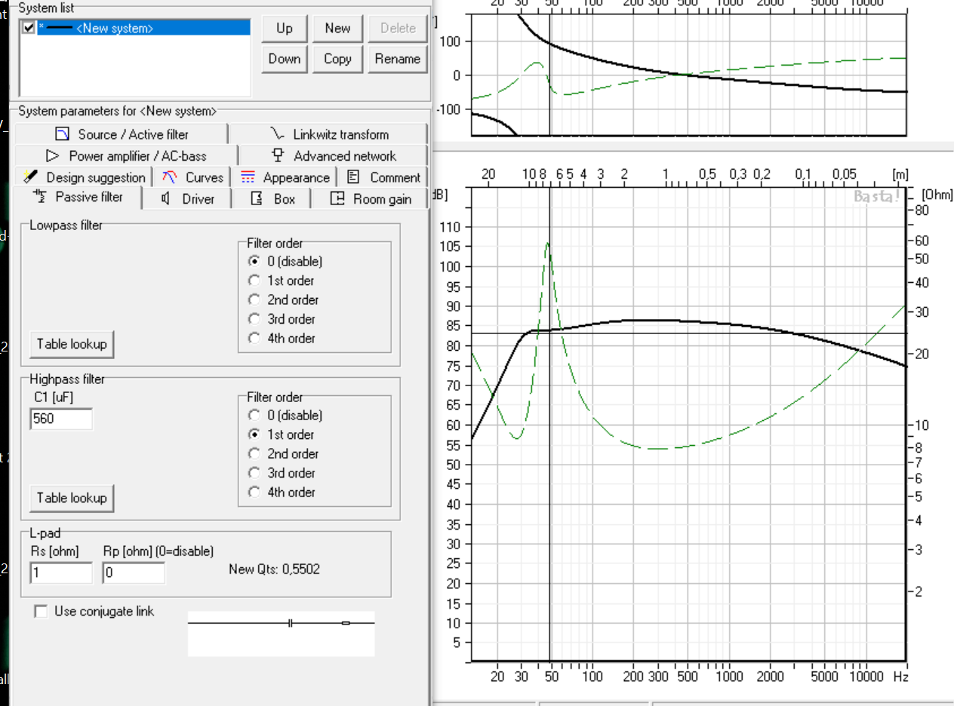Uncheck the New system checkbox in list
Image resolution: width=954 pixels, height=706 pixels.
29,28
